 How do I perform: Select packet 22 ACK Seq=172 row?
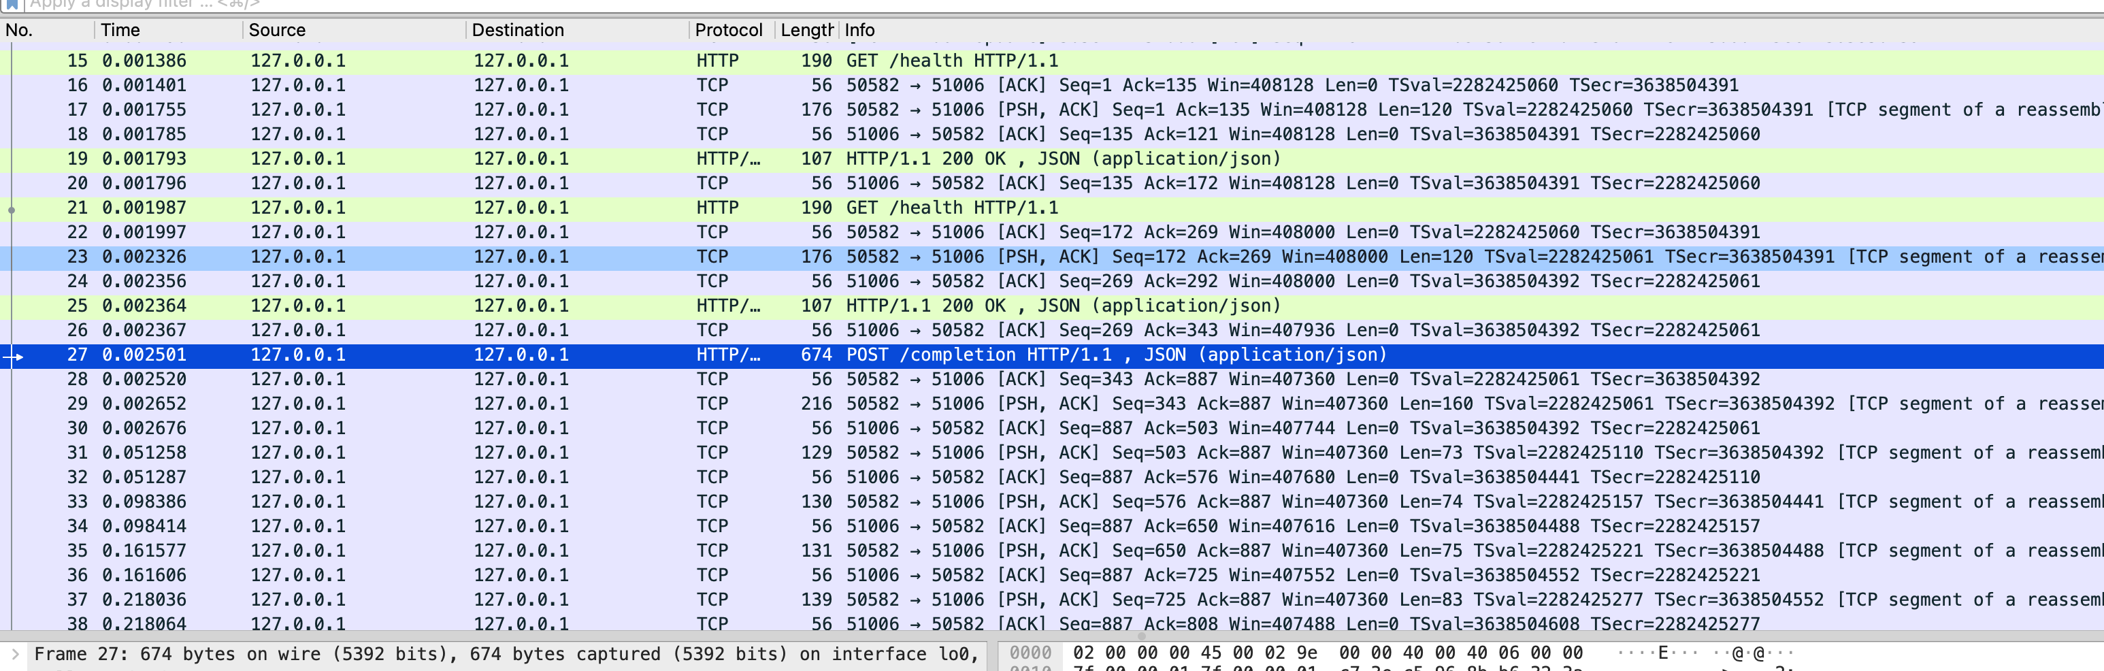pyautogui.click(x=1052, y=233)
